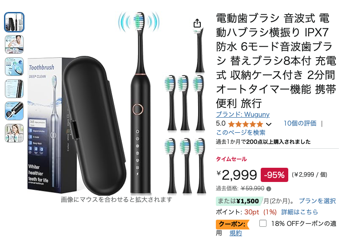Select the first thumbnail with case and brush

pos(14,22)
